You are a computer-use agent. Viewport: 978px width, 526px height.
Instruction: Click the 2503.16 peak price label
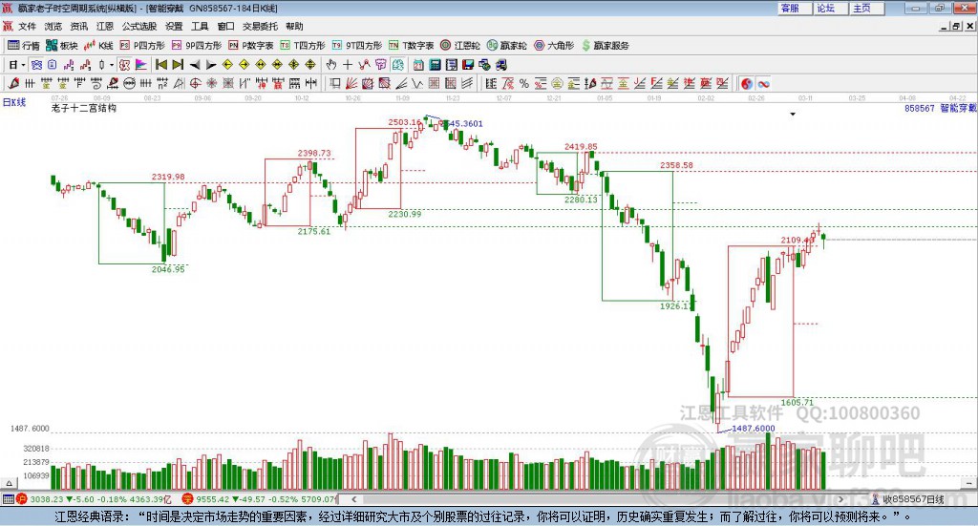(404, 122)
